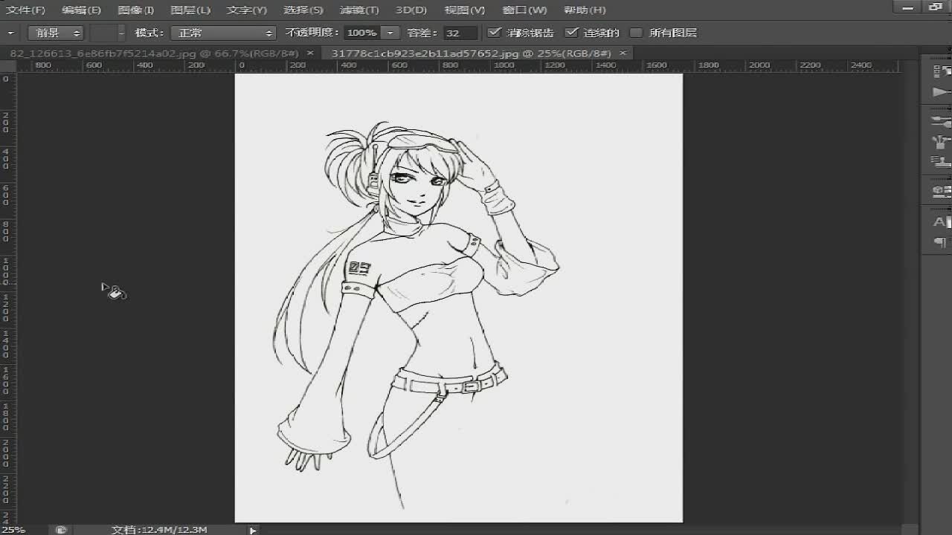The width and height of the screenshot is (952, 535).
Task: Open the Clone Source panel icon
Action: [x=942, y=161]
